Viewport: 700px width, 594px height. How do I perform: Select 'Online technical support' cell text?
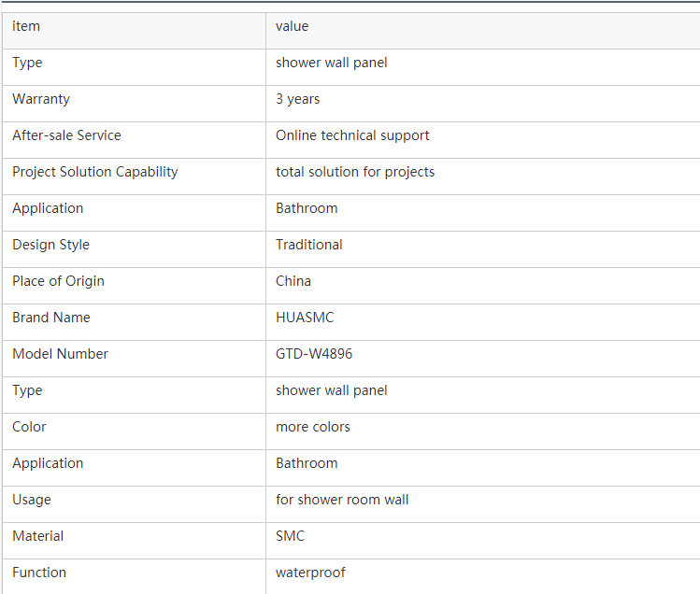[352, 135]
